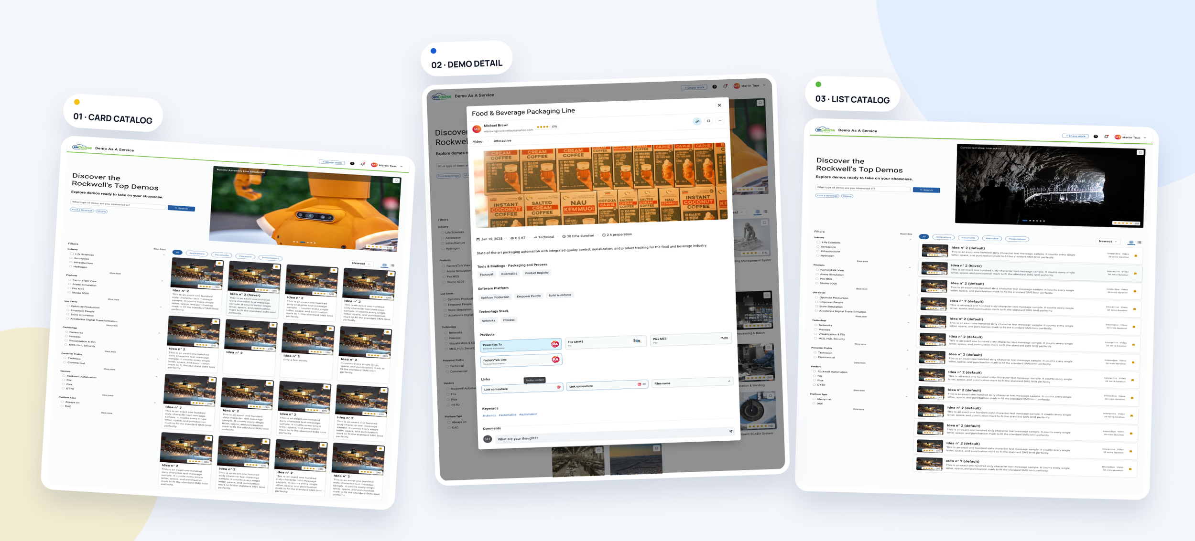Check Always on platform type in List Catalog
Image resolution: width=1195 pixels, height=541 pixels.
pos(814,399)
